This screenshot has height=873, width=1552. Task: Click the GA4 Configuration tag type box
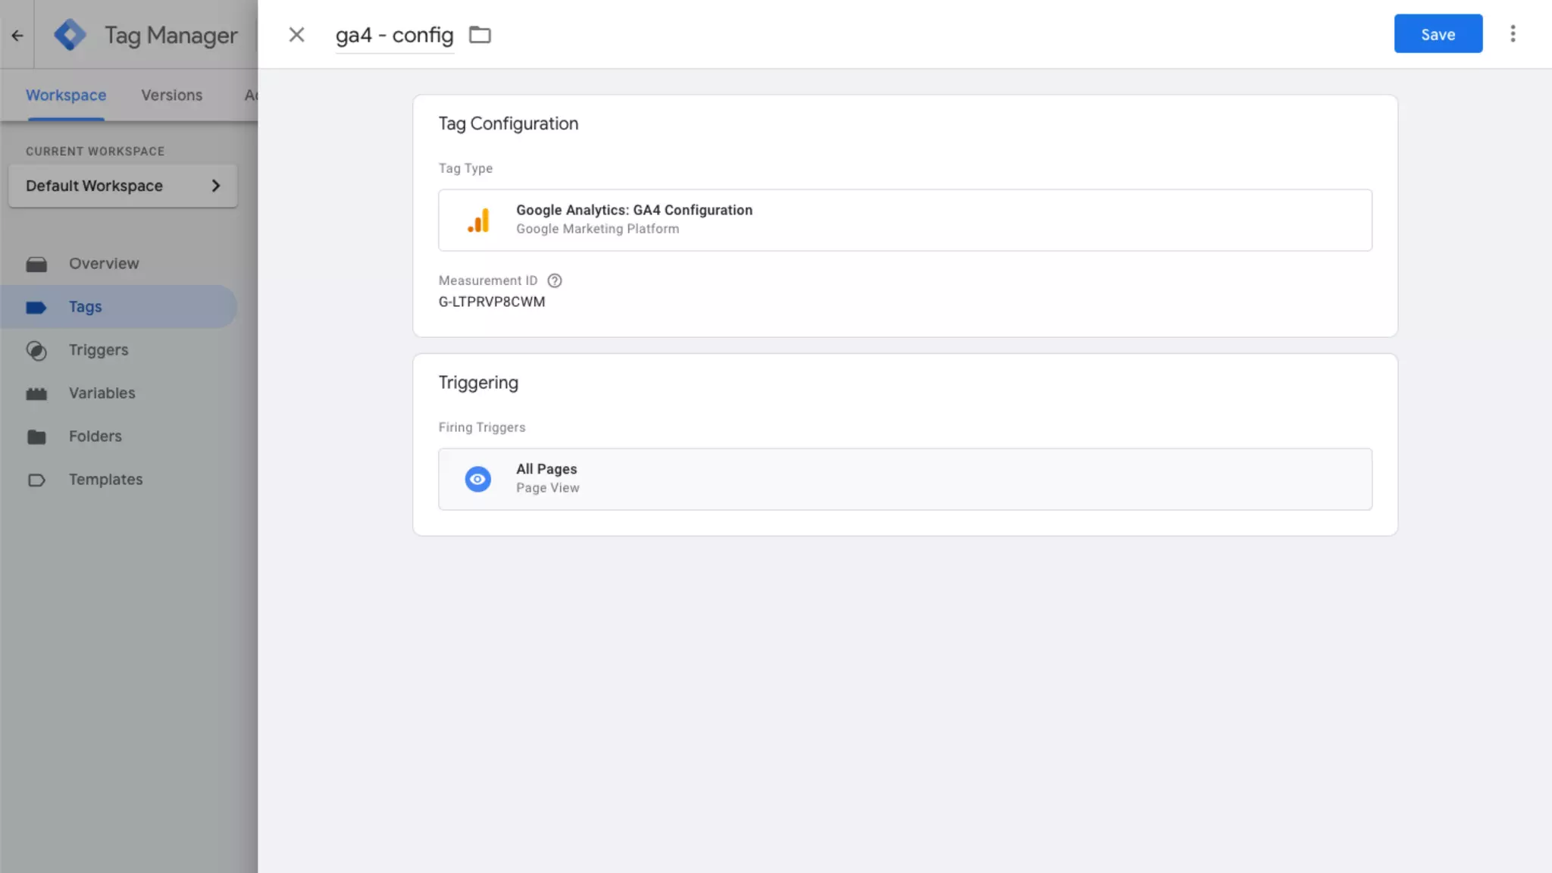tap(905, 221)
